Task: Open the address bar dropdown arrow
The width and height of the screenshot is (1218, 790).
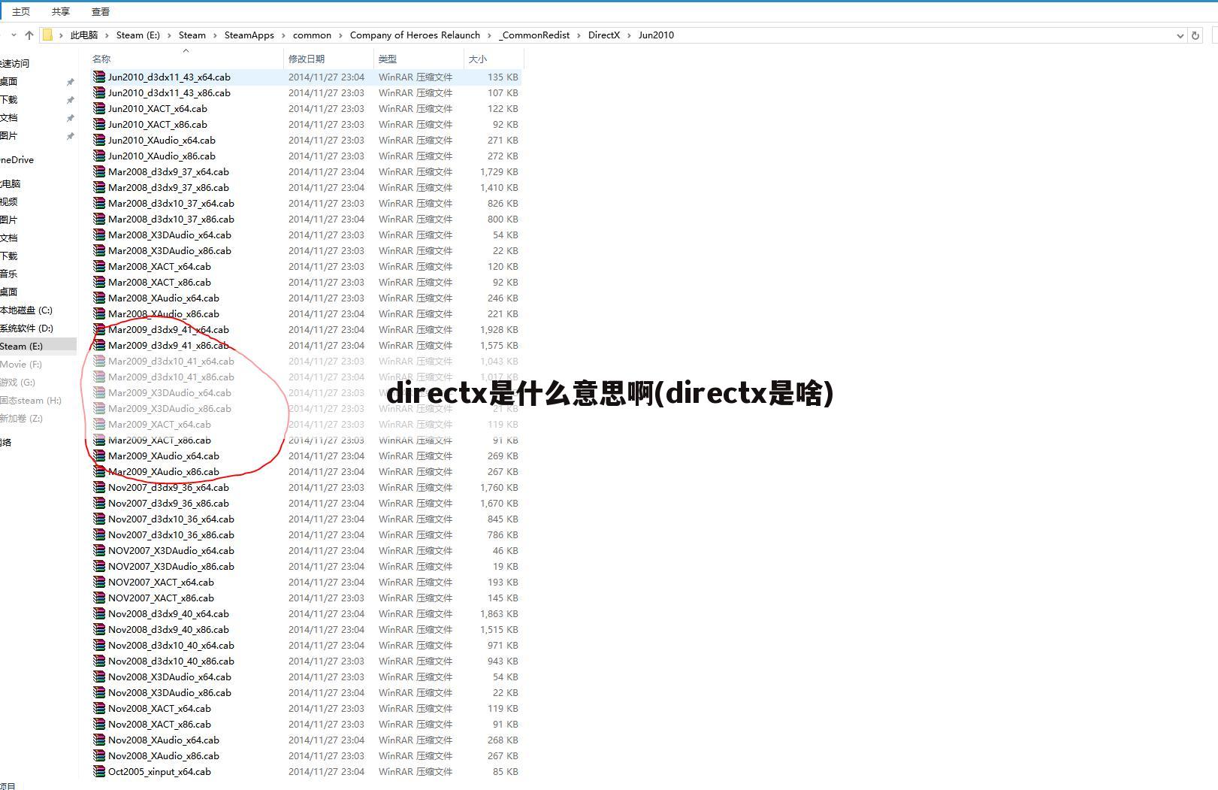Action: (1179, 35)
